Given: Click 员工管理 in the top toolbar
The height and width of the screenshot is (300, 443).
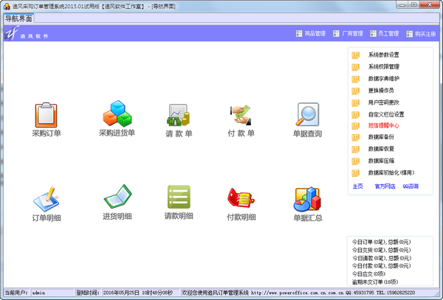Looking at the screenshot, I should [x=384, y=33].
